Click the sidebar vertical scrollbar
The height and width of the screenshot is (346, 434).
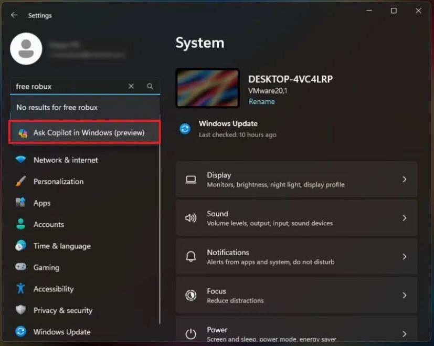click(x=160, y=235)
